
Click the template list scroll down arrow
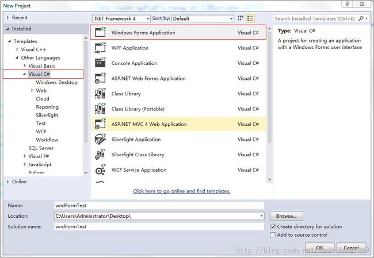tap(269, 179)
